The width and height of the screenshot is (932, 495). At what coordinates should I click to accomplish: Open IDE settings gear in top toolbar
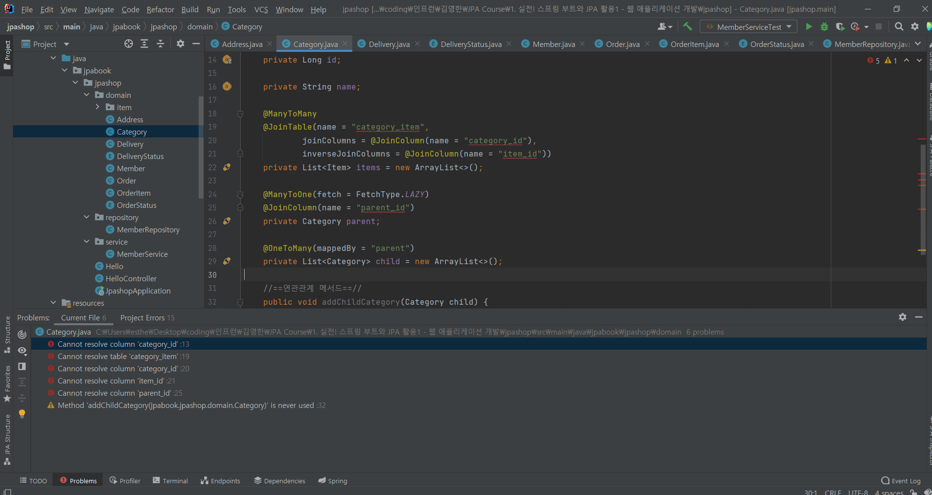(x=914, y=26)
